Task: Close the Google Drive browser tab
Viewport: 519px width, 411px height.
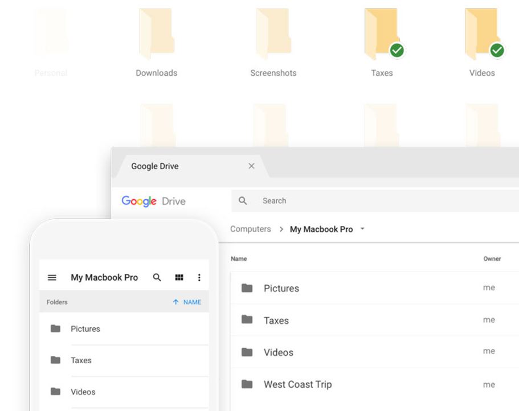Action: pos(252,166)
